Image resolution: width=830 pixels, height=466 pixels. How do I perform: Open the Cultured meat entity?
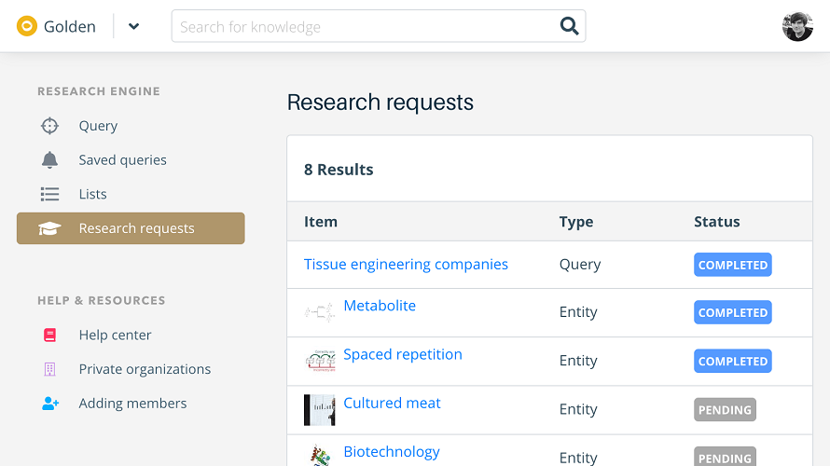pyautogui.click(x=393, y=403)
